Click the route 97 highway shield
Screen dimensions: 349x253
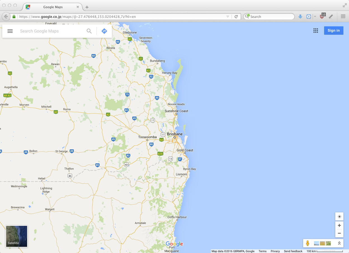pyautogui.click(x=180, y=159)
